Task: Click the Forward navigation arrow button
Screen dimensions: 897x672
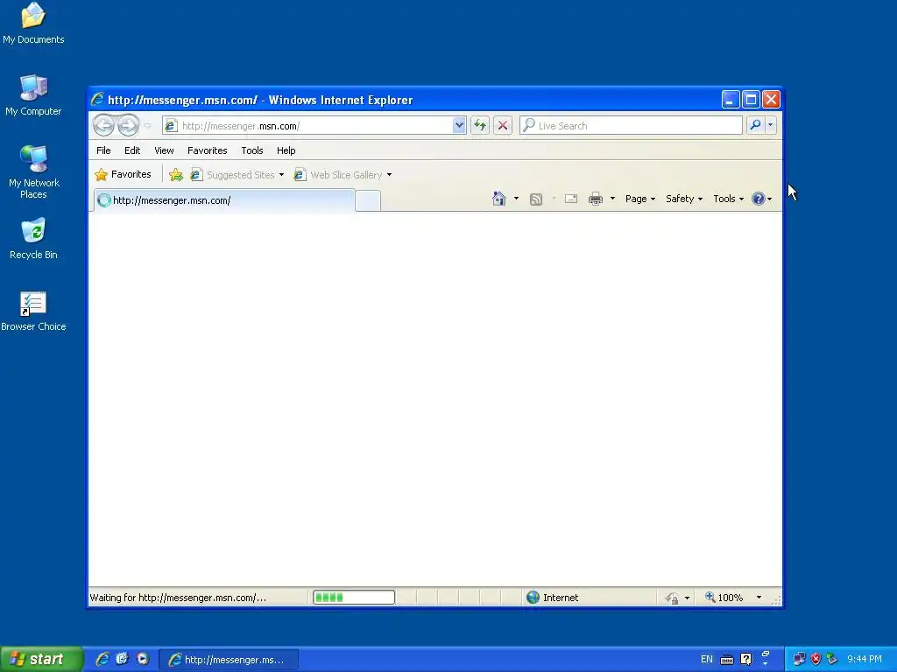Action: pos(128,125)
